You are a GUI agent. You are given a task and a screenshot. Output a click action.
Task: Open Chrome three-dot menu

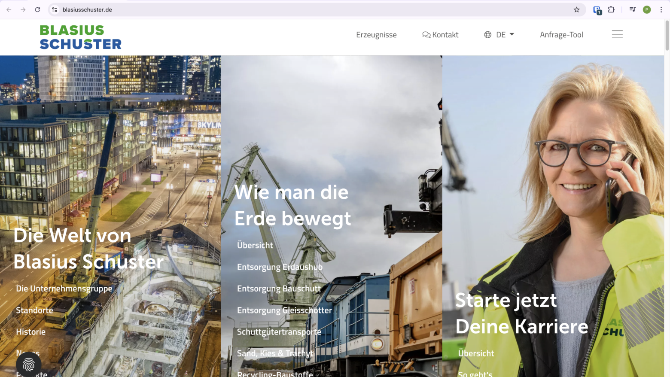pos(661,9)
